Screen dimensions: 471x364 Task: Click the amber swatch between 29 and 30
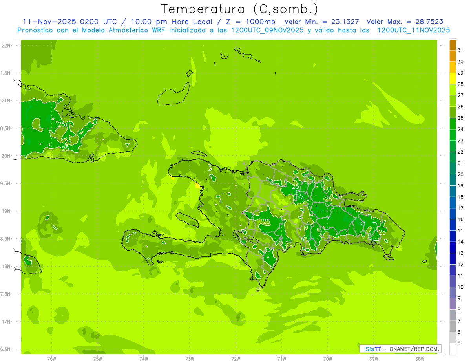pos(453,67)
